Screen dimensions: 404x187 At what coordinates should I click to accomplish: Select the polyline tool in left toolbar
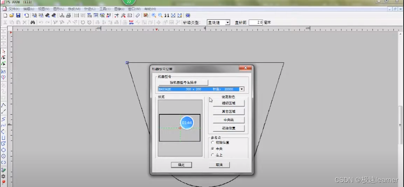pyautogui.click(x=3, y=105)
